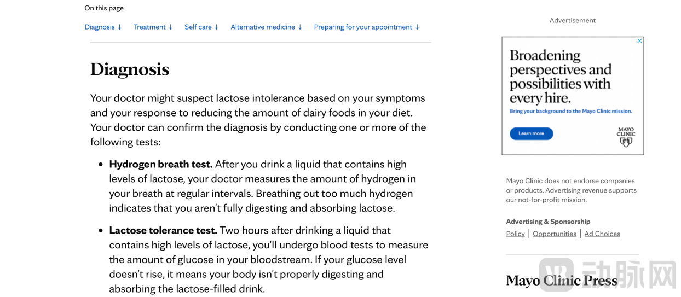
Task: Close the Mayo Clinic advertisement with X
Action: (x=639, y=41)
